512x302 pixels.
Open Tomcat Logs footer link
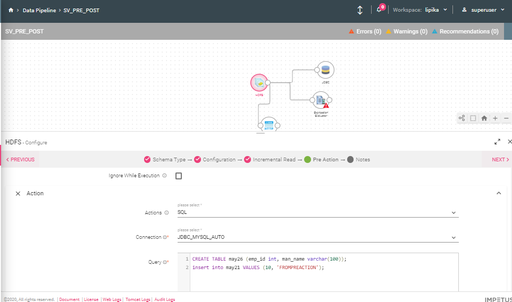tap(138, 299)
